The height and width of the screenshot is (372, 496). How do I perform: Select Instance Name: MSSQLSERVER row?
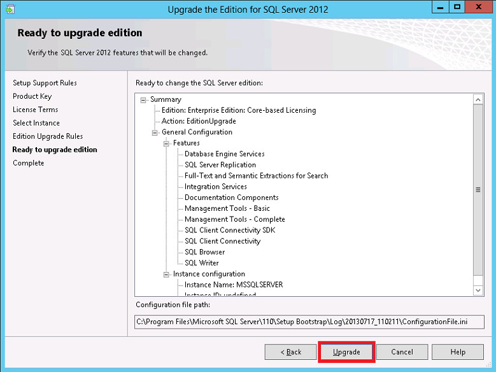click(x=234, y=285)
